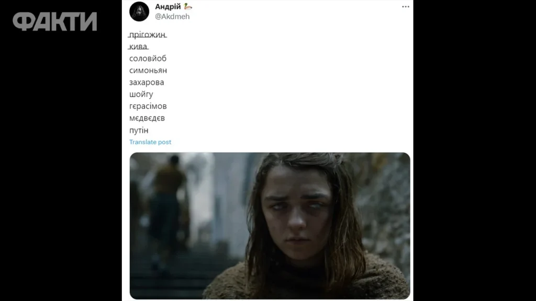Select the word симоньян in the post

coord(148,71)
